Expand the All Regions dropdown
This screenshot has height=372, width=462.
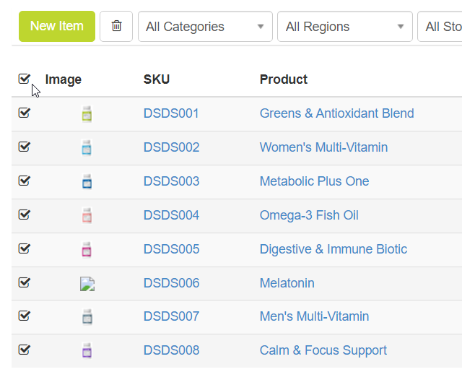(x=344, y=27)
